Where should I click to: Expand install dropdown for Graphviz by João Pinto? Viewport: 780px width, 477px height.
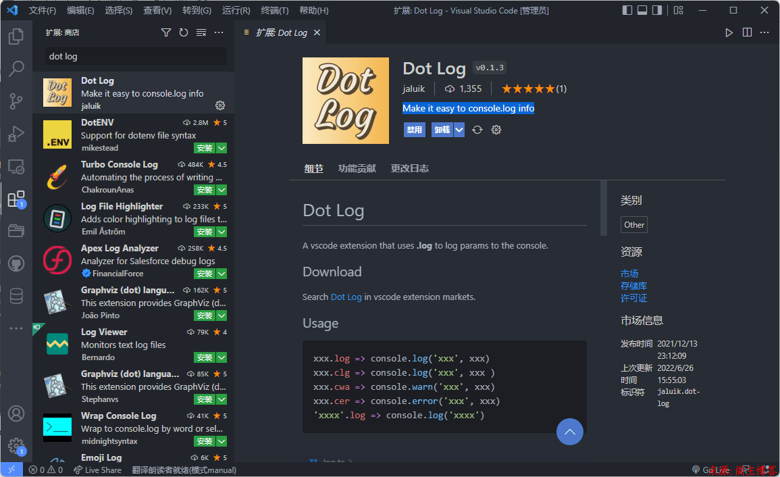(x=222, y=315)
